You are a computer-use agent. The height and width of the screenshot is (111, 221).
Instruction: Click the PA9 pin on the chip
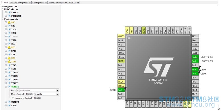(195, 61)
